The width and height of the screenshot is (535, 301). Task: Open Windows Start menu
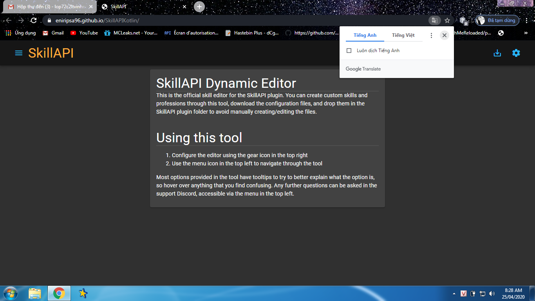(x=10, y=293)
